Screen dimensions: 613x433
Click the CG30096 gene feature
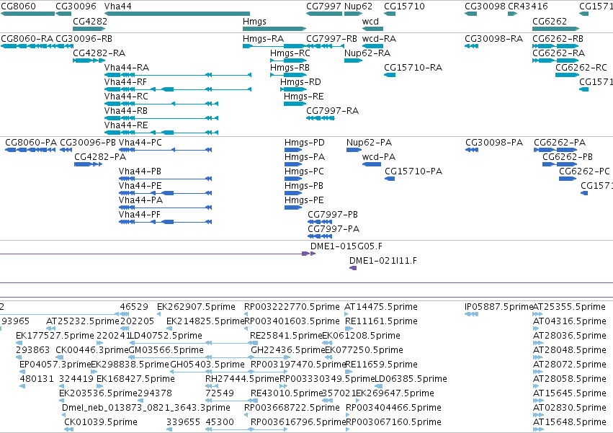[x=63, y=14]
